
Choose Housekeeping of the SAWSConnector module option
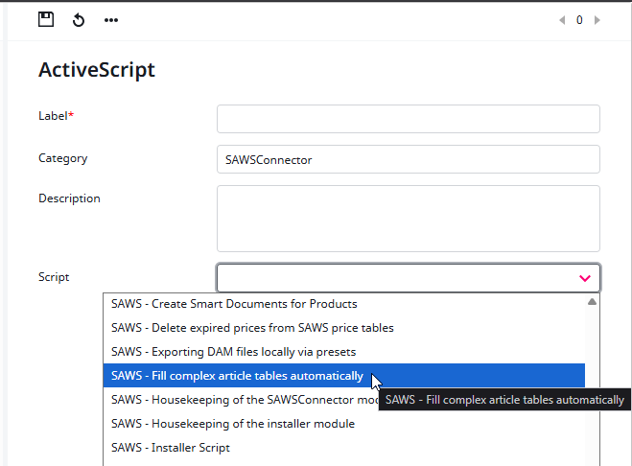click(240, 400)
